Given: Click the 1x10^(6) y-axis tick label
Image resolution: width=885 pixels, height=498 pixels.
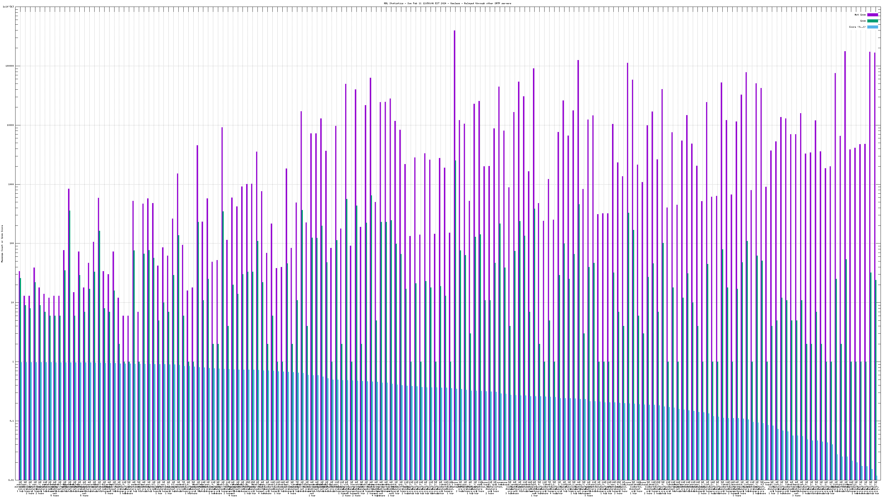Looking at the screenshot, I should [x=8, y=7].
